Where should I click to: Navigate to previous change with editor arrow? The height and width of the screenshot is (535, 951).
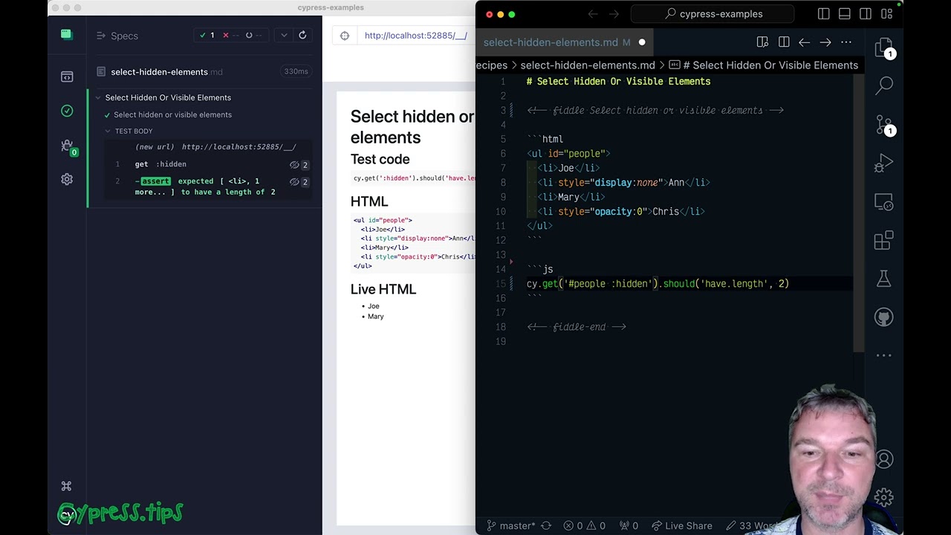[x=805, y=42]
